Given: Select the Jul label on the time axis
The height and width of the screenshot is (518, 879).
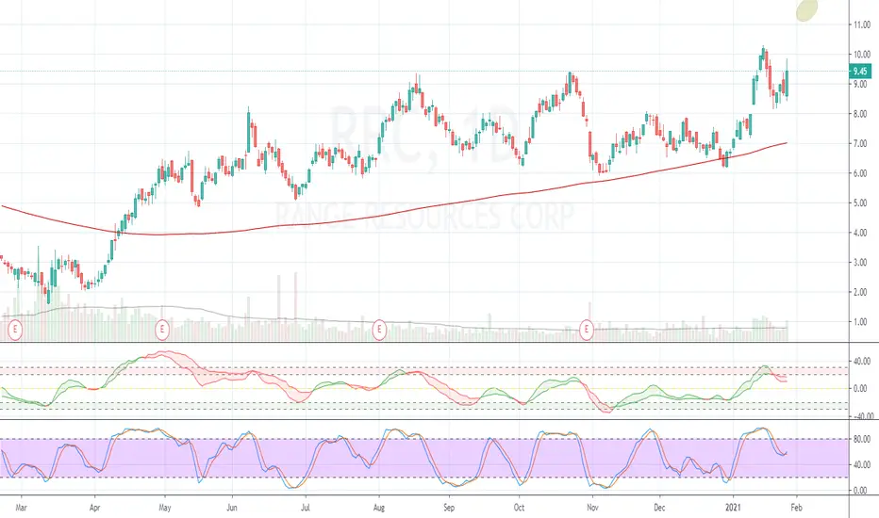Looking at the screenshot, I should (x=306, y=508).
